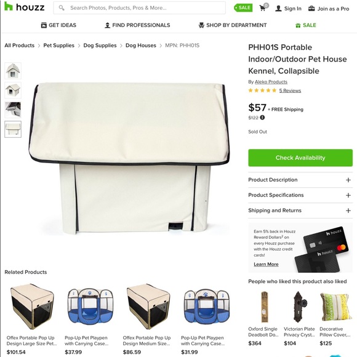This screenshot has width=357, height=357.
Task: Select the first pet house thumbnail
Action: click(13, 71)
